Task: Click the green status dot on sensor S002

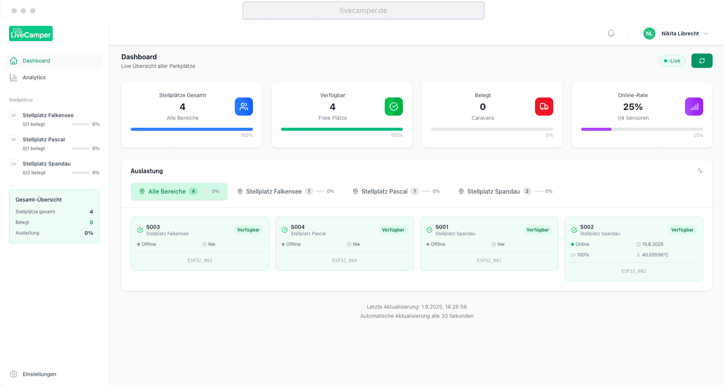Action: [572, 244]
